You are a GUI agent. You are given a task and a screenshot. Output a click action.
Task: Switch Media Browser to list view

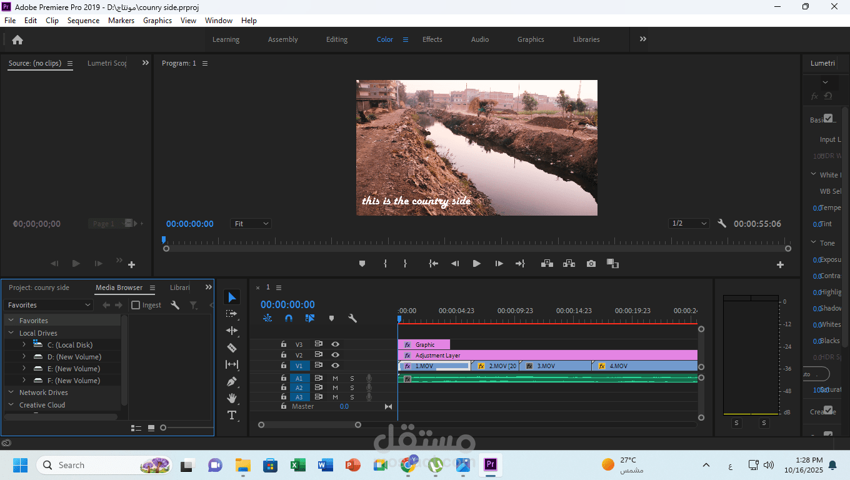(136, 428)
